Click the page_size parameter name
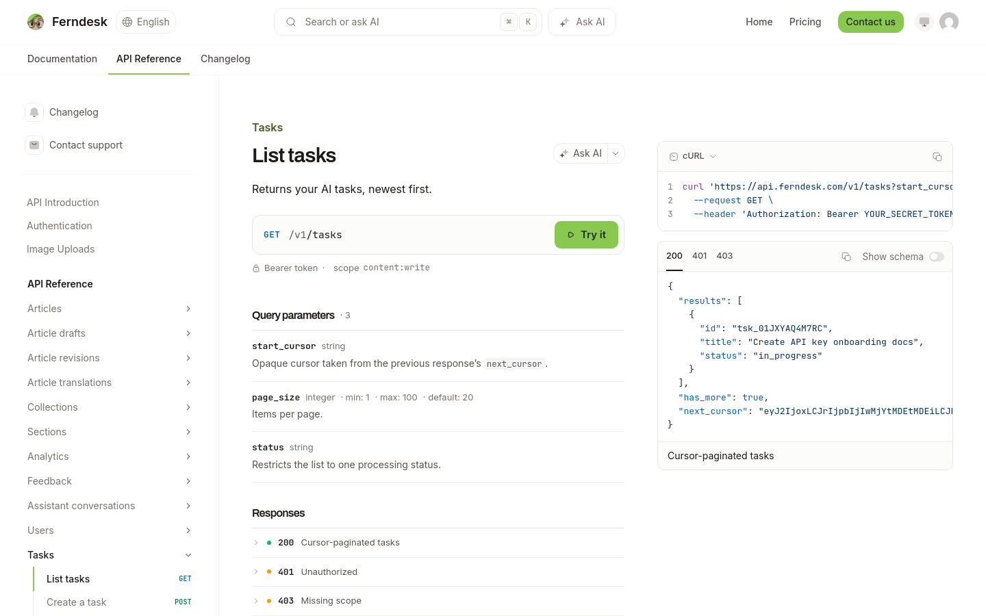This screenshot has width=986, height=616. [x=276, y=398]
